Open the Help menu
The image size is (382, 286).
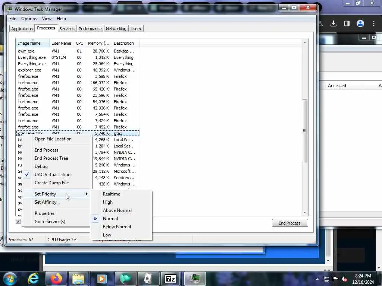click(x=61, y=19)
